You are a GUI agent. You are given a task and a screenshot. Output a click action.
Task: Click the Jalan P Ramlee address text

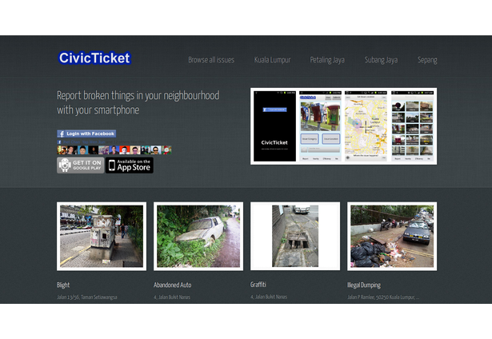click(x=383, y=297)
